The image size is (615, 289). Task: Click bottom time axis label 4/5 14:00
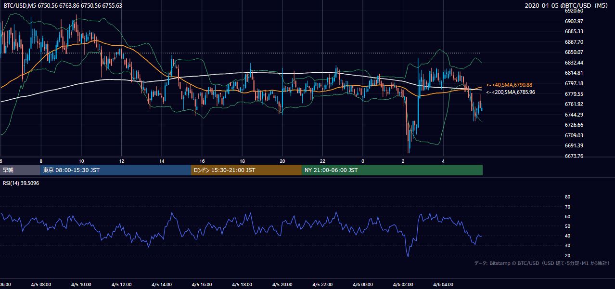(162, 285)
